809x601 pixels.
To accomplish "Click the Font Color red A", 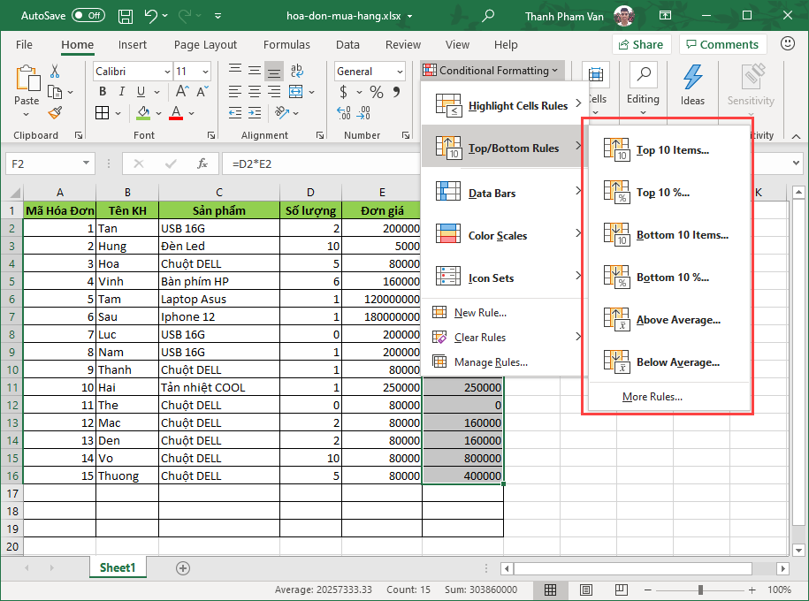I will click(x=176, y=112).
